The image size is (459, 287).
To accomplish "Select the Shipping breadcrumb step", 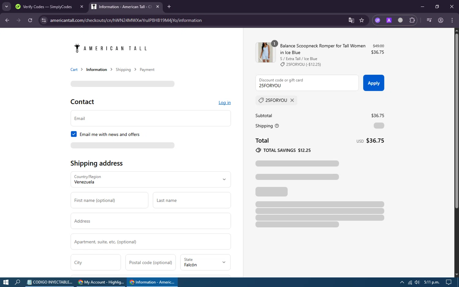I will click(x=123, y=69).
